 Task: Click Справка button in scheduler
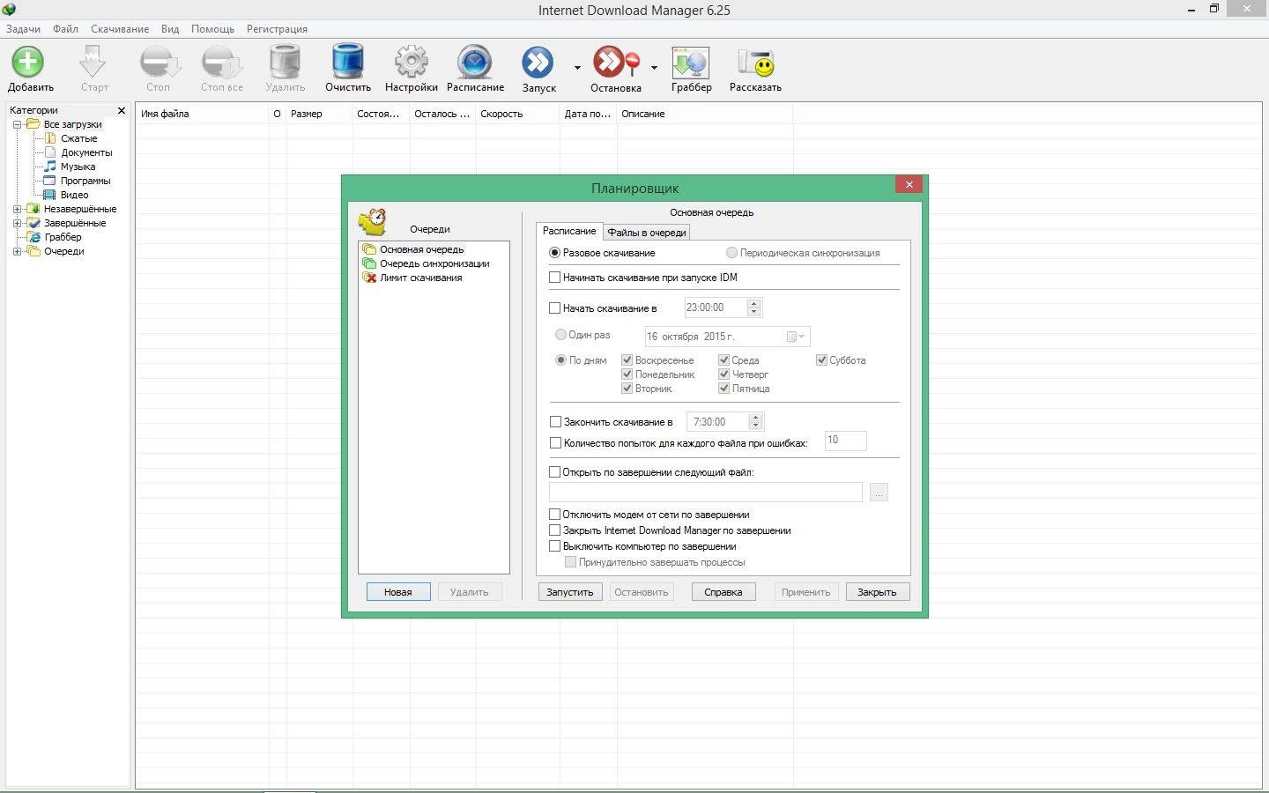pyautogui.click(x=724, y=592)
